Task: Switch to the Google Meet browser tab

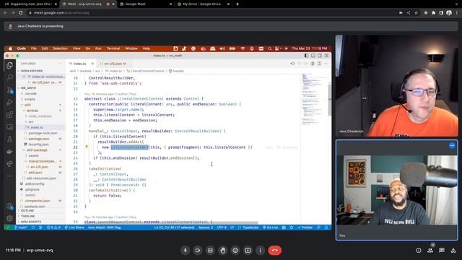Action: tap(135, 4)
